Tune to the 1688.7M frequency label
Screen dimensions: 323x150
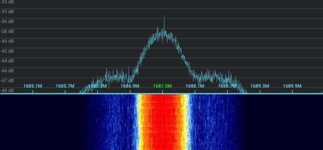click(x=227, y=86)
